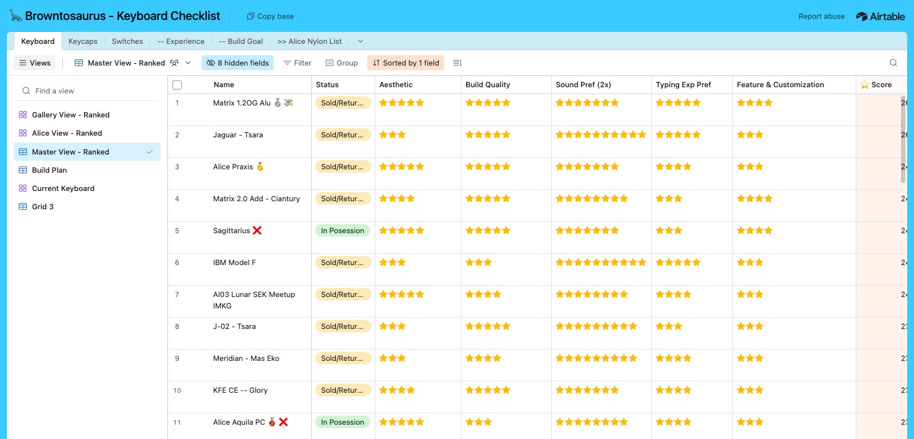The height and width of the screenshot is (439, 914).
Task: Toggle the select-all rows checkbox
Action: click(x=177, y=85)
